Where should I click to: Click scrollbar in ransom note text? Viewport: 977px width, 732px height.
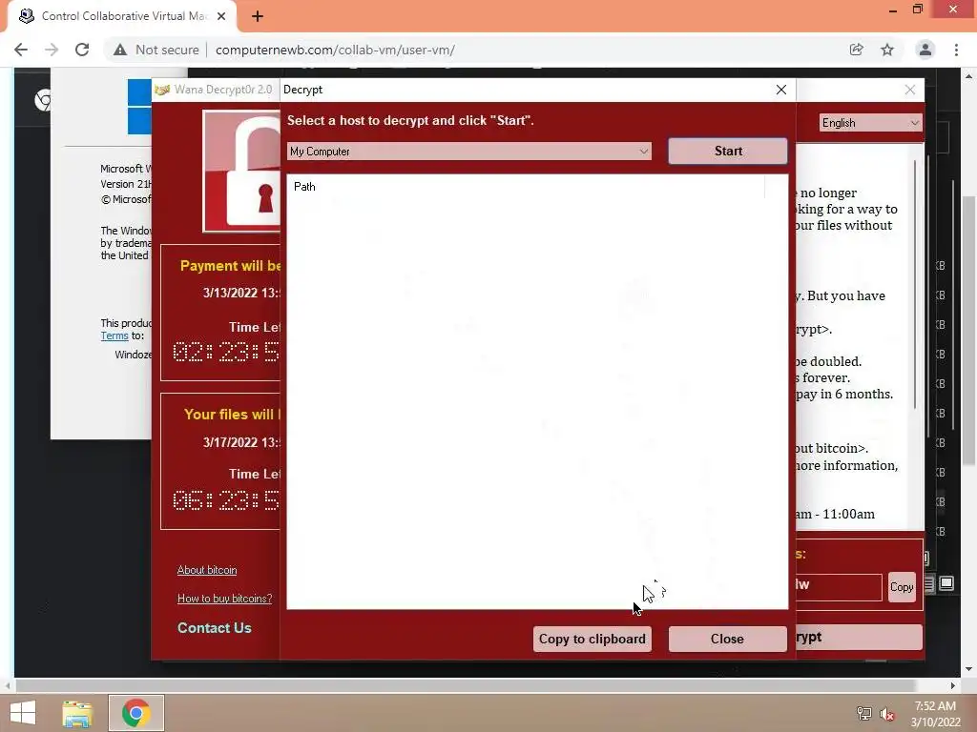click(915, 284)
